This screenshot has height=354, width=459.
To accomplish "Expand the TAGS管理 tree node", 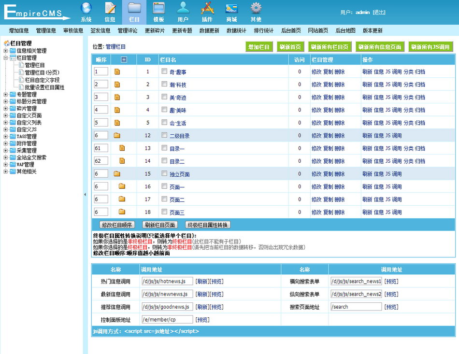I will (6, 136).
